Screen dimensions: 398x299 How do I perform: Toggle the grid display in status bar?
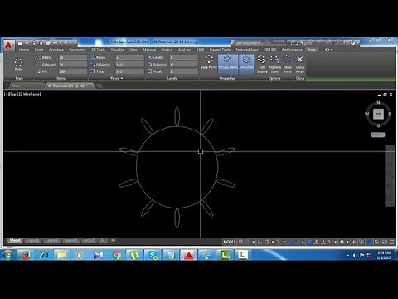click(240, 242)
